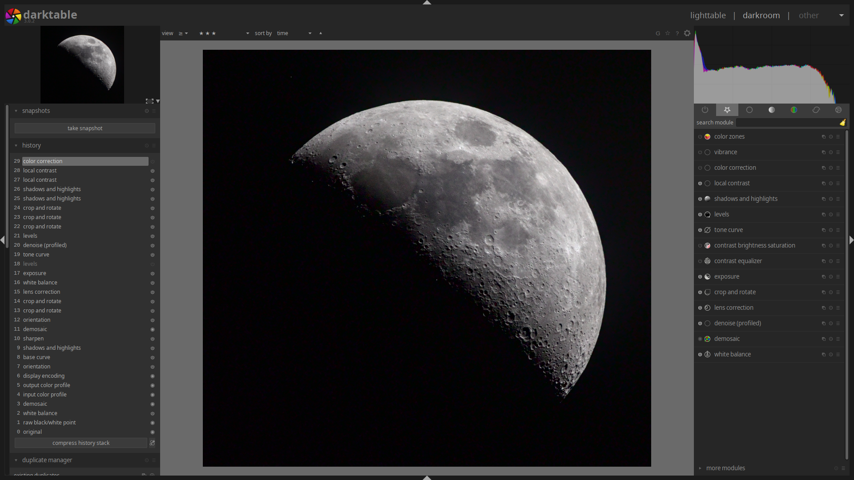Select the exposure module icon
854x480 pixels.
click(x=708, y=276)
